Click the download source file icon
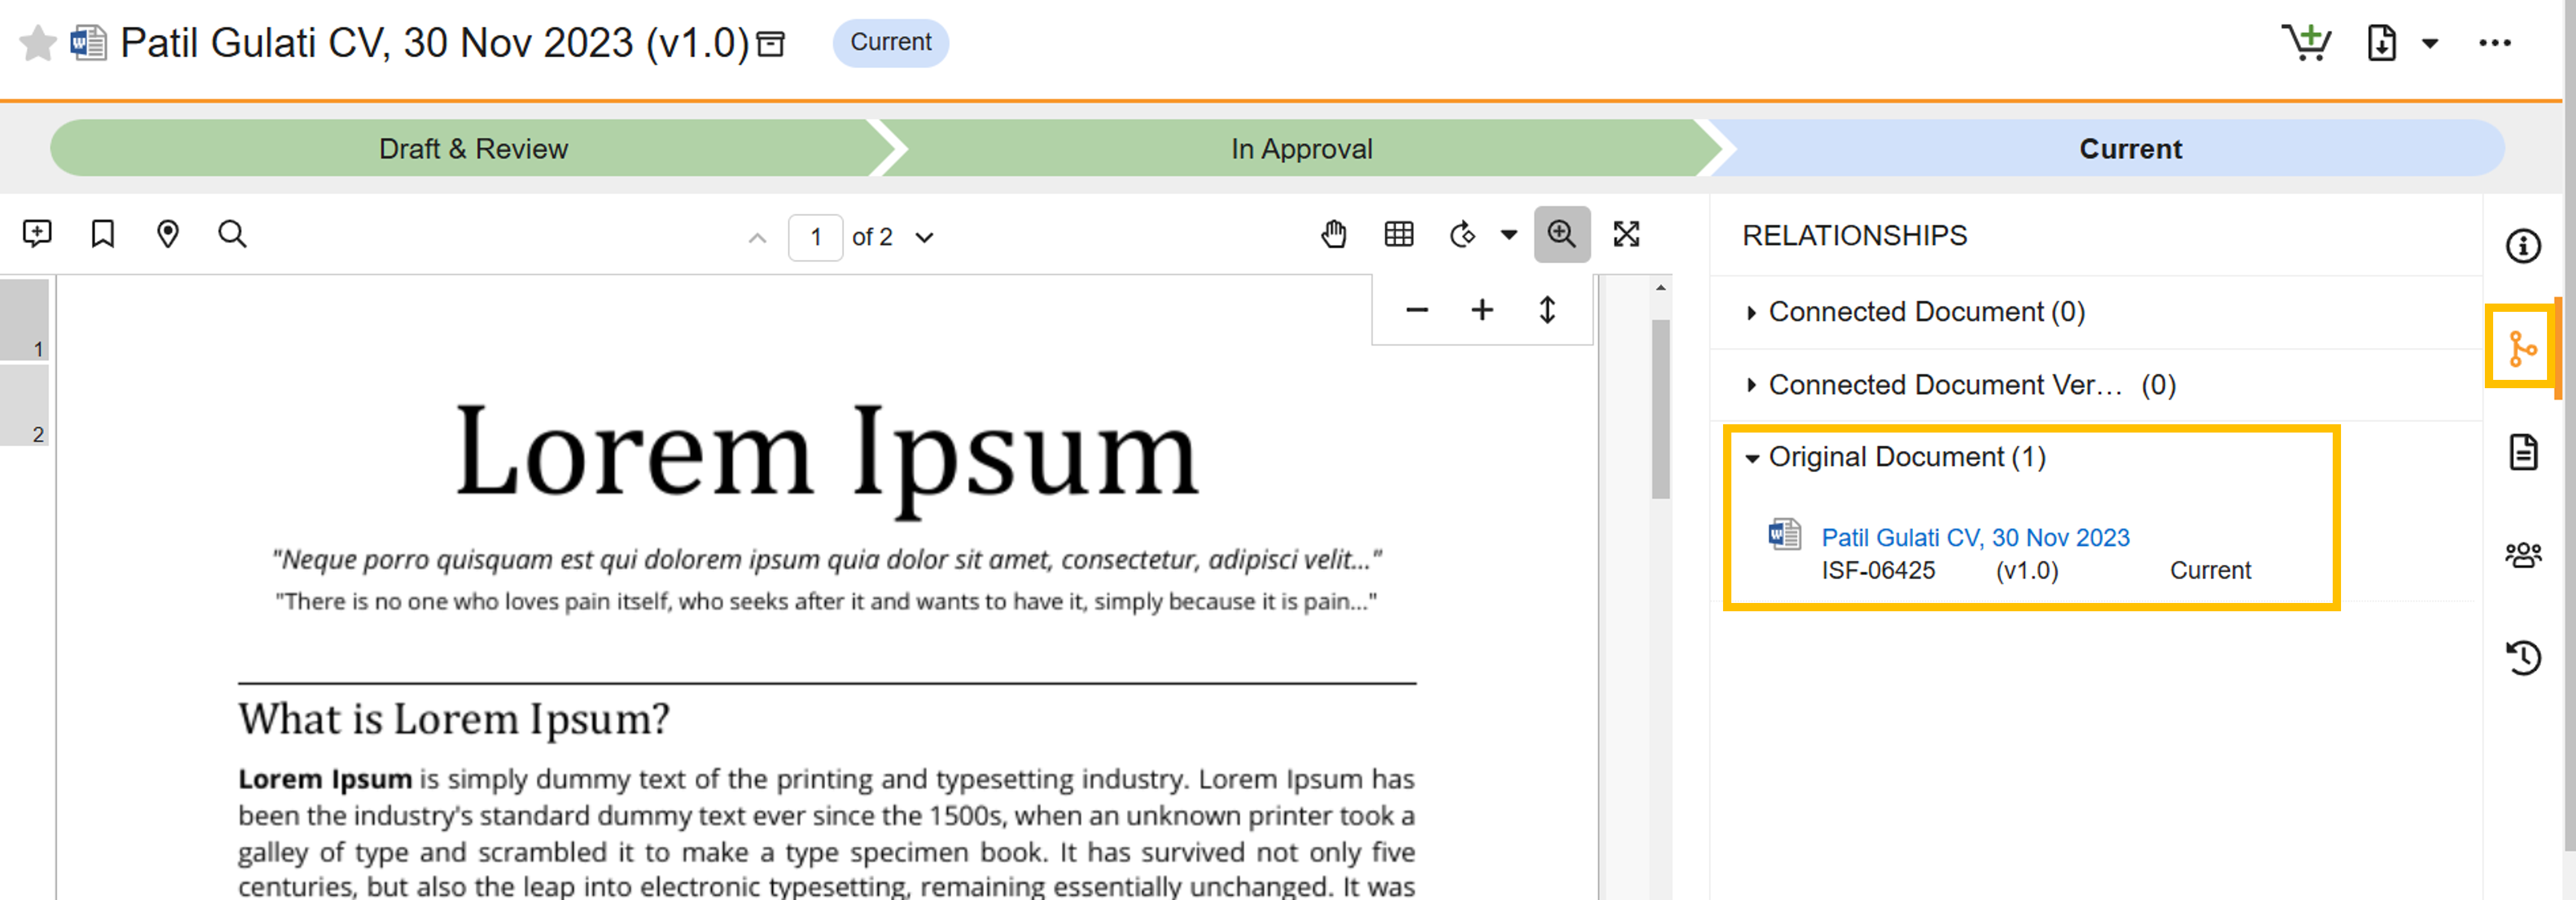The width and height of the screenshot is (2576, 900). pos(2381,43)
